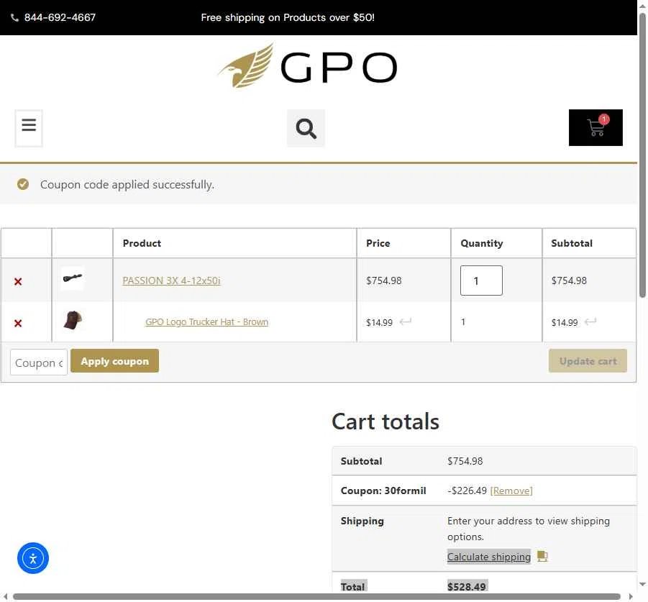Click the Price column header
Viewport: 648px width, 602px height.
378,243
